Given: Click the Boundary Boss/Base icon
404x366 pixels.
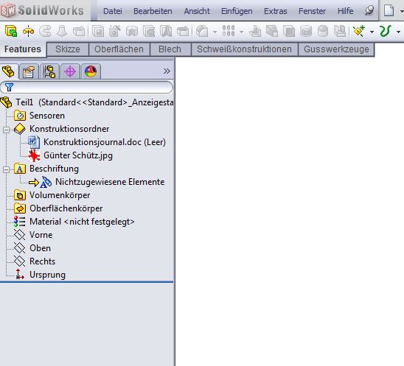Looking at the screenshot, I should point(79,32).
